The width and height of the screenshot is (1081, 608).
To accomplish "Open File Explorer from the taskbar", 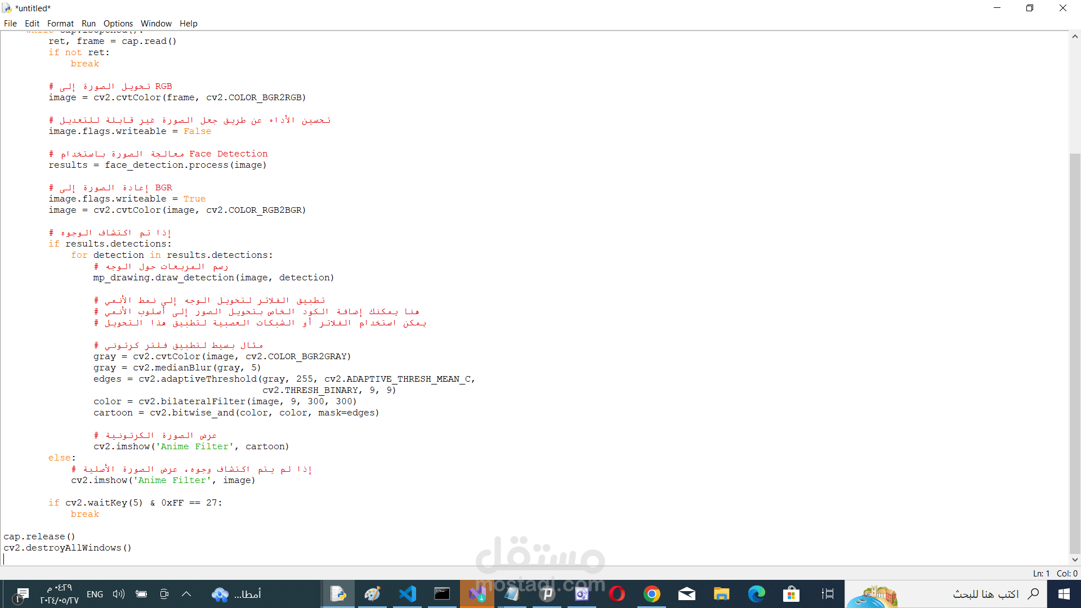I will click(x=722, y=594).
